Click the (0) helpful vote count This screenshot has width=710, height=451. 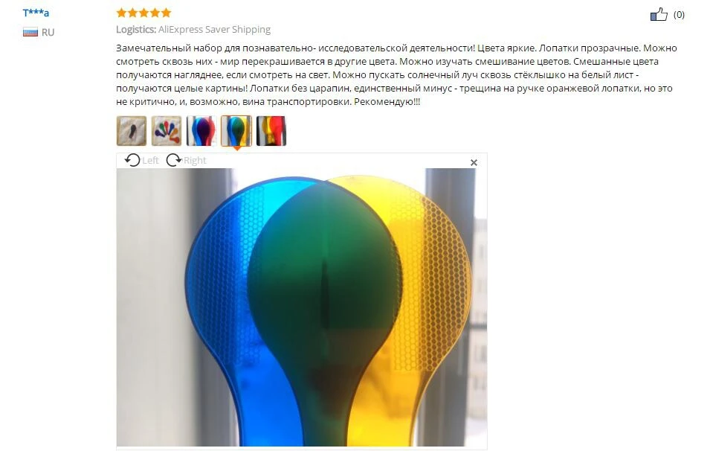(x=679, y=14)
